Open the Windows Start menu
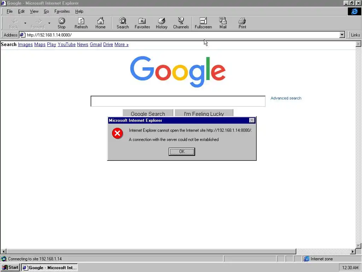This screenshot has height=272, width=362. [x=10, y=268]
